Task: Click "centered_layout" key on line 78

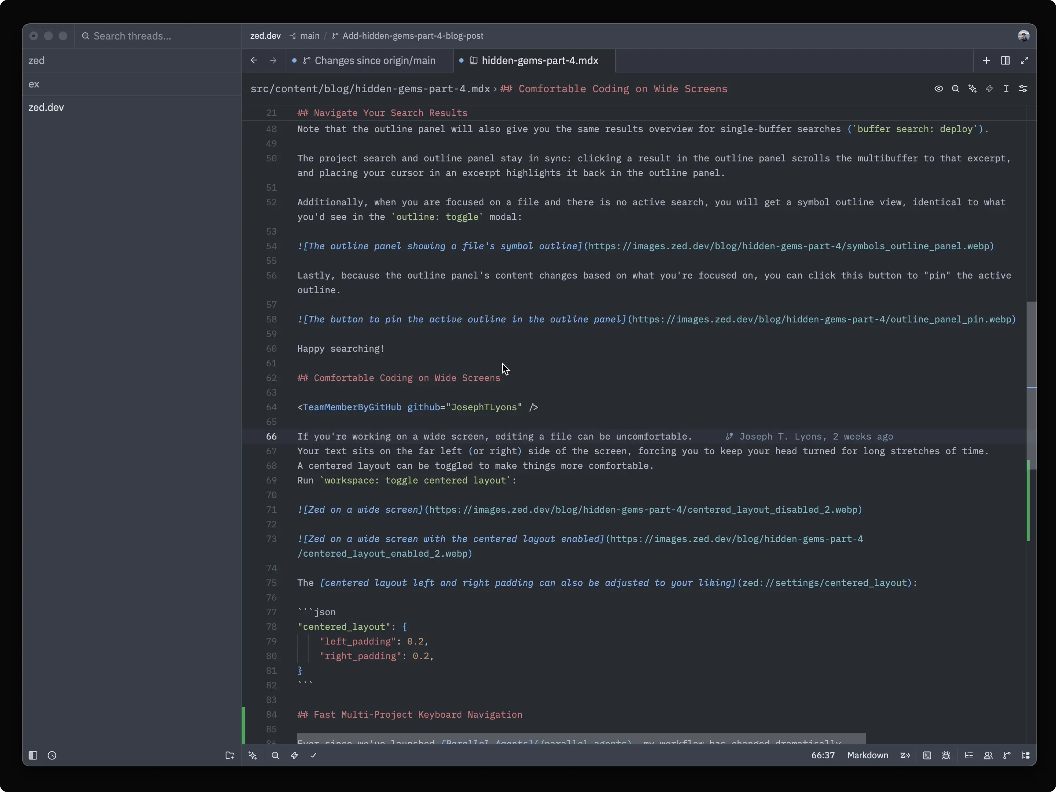Action: 344,627
